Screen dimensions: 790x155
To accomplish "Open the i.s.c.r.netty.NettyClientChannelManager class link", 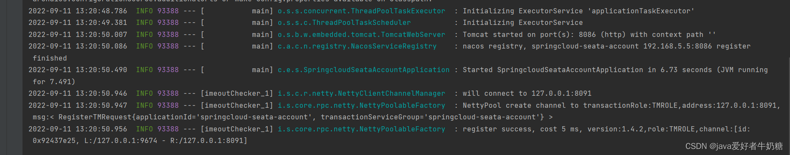I will [361, 94].
